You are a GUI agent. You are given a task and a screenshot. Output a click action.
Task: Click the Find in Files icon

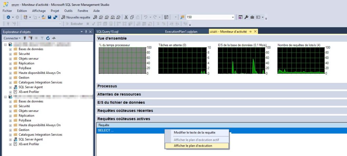click(182, 17)
